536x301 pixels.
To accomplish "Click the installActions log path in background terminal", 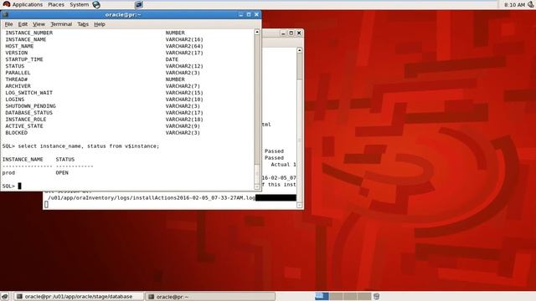I will click(x=152, y=198).
